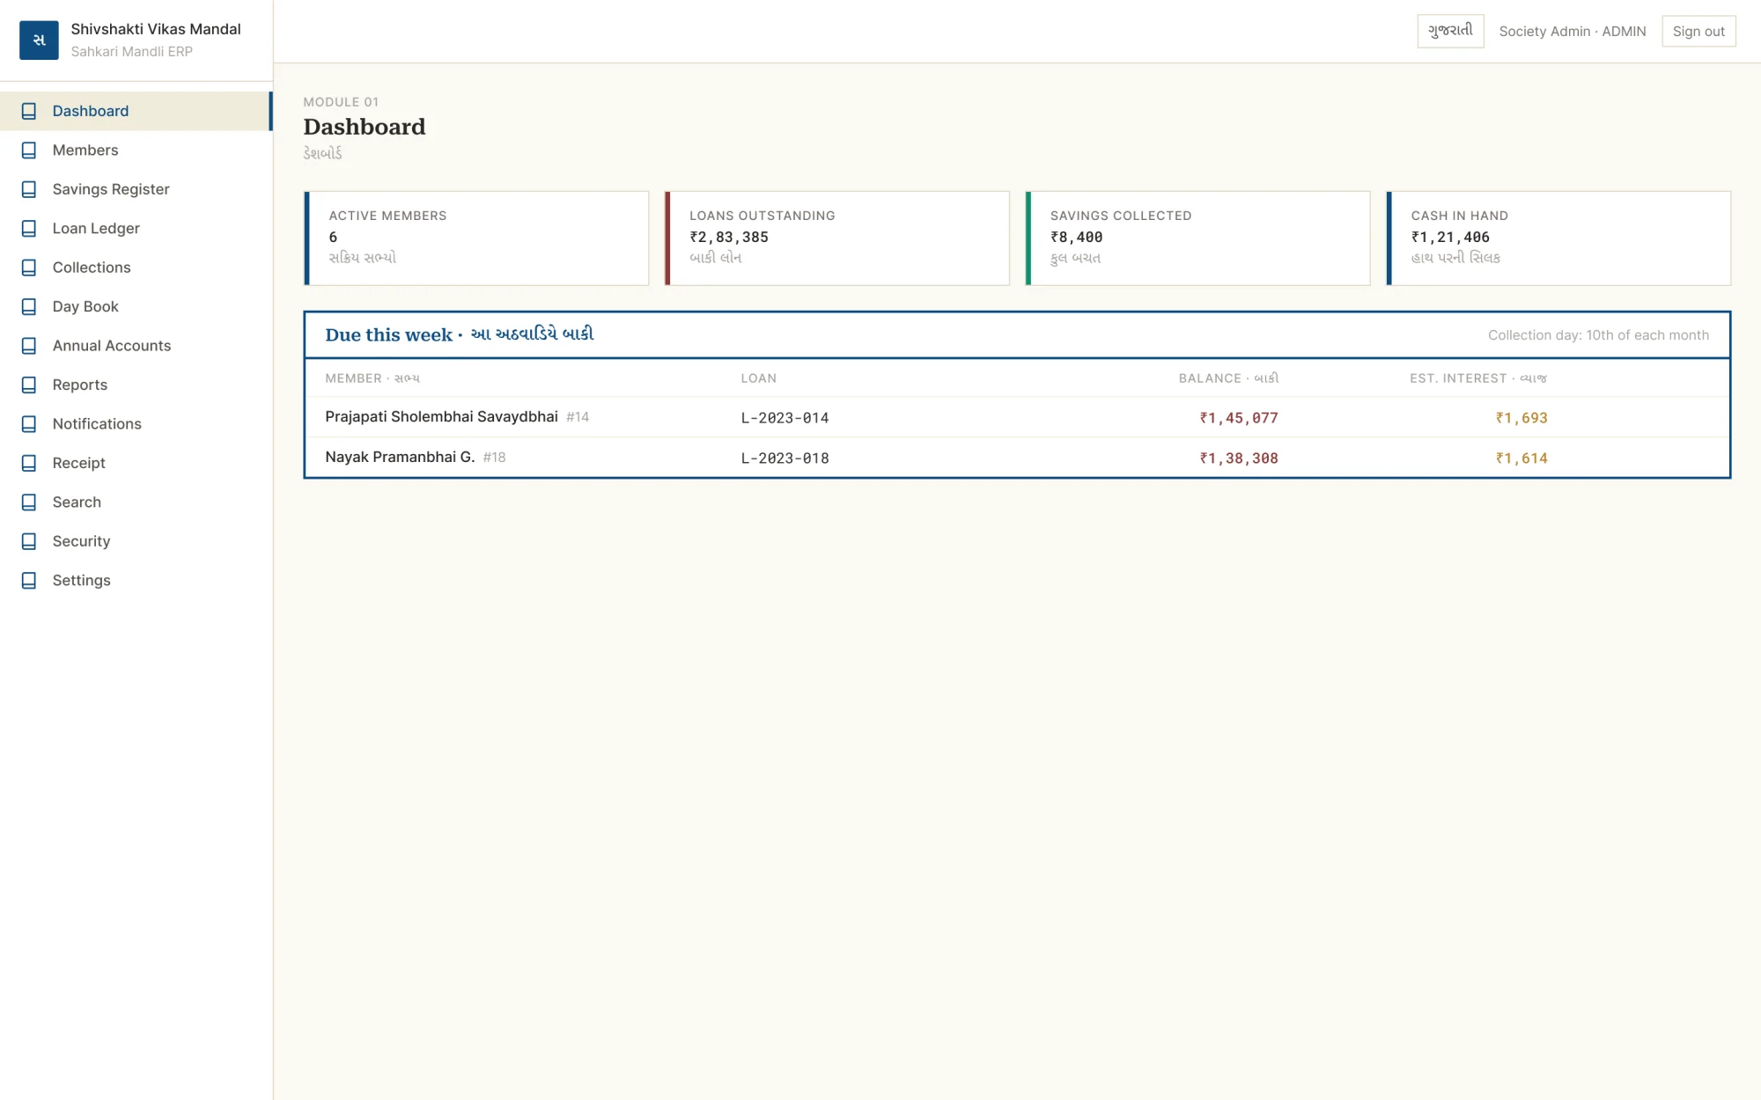1761x1100 pixels.
Task: Open the Active Members card
Action: [476, 238]
